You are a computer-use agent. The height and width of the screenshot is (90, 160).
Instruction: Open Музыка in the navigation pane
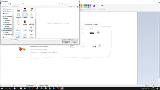(x=6, y=26)
